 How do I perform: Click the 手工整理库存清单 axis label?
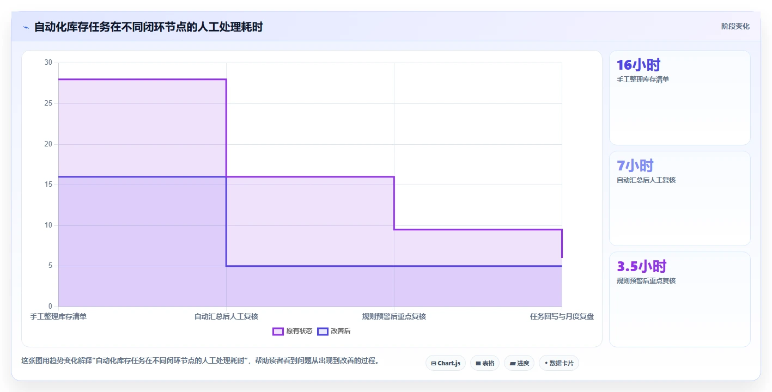click(x=58, y=316)
